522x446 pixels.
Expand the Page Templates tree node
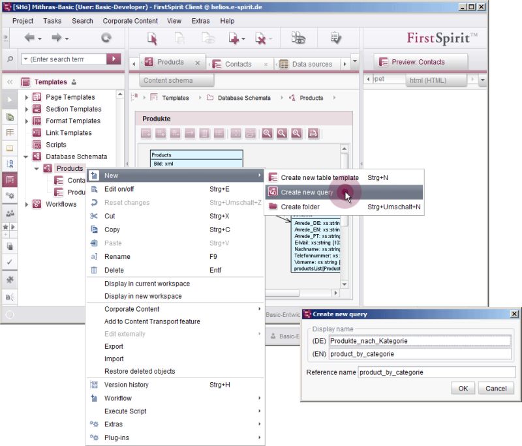27,97
